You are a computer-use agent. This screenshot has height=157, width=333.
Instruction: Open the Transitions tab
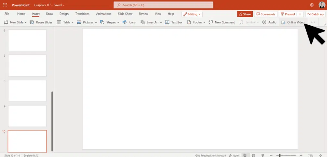(82, 14)
